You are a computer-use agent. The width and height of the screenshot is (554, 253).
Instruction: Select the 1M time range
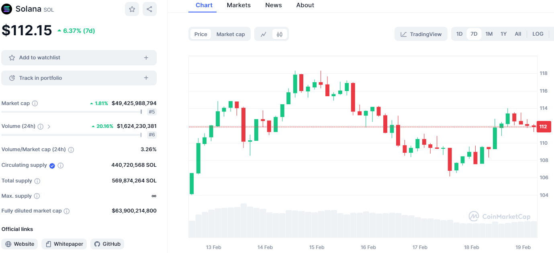point(489,34)
